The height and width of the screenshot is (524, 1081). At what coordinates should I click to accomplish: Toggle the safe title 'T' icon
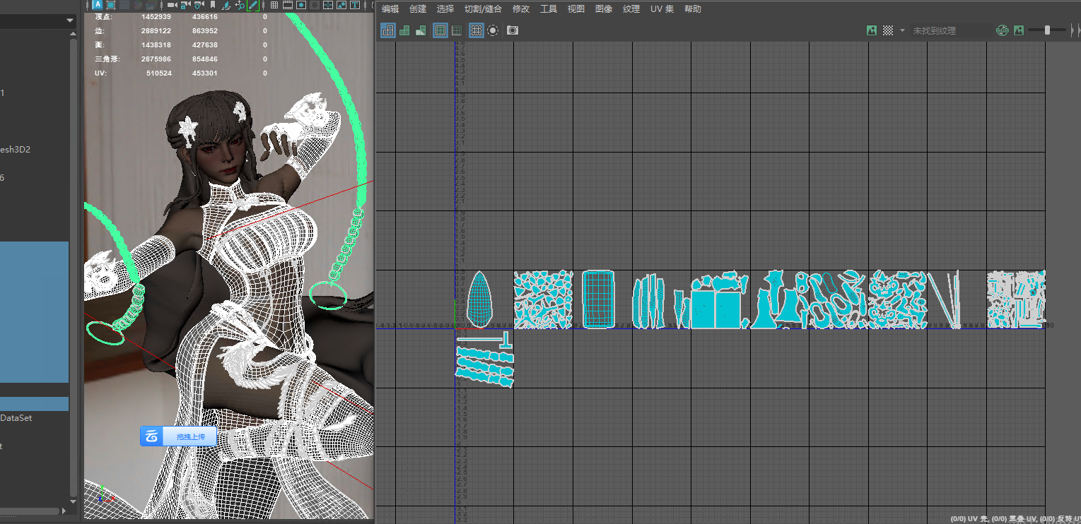355,5
